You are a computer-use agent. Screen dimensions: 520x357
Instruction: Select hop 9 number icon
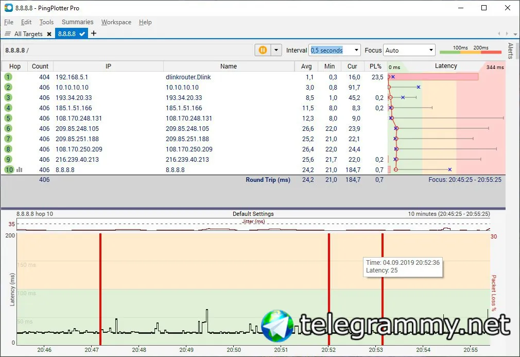pyautogui.click(x=8, y=159)
